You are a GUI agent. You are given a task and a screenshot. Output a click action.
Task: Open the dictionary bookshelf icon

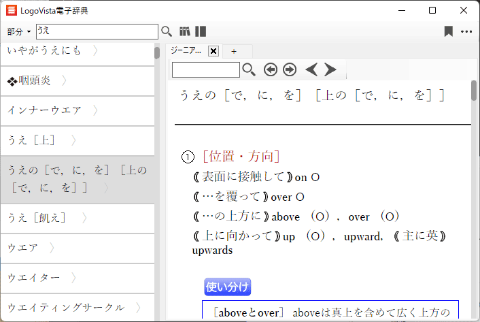pos(185,31)
